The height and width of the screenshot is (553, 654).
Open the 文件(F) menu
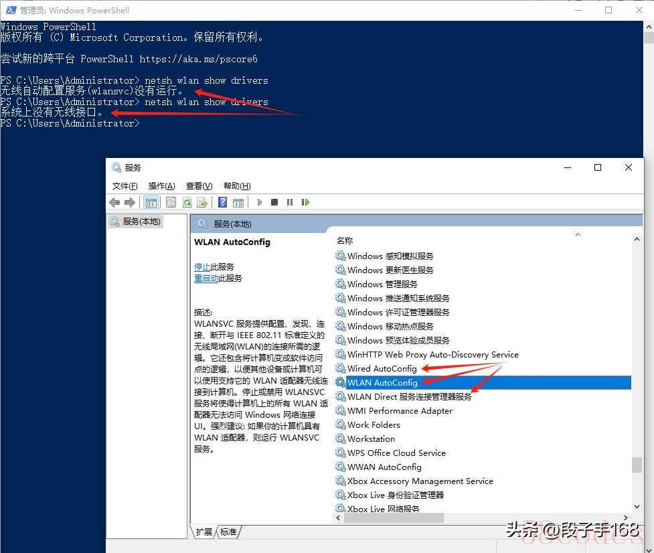point(125,186)
